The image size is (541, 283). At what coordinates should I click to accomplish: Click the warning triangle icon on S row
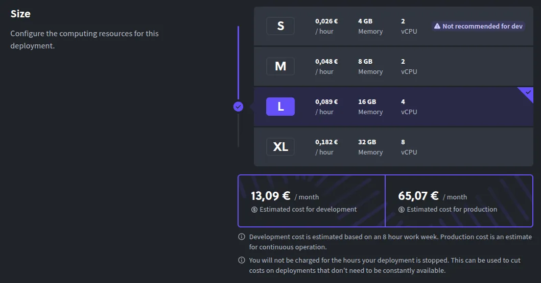point(437,26)
